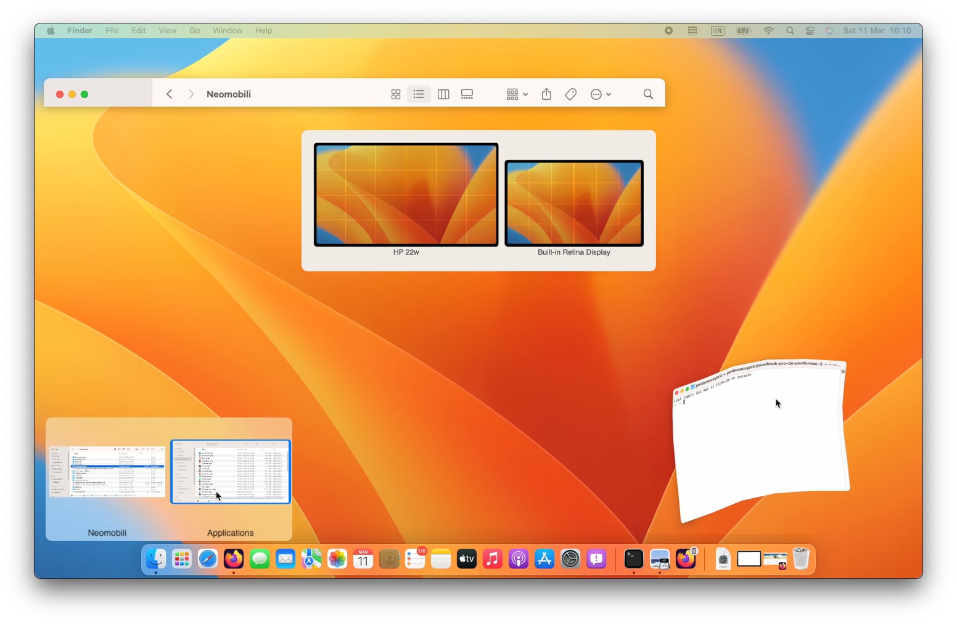Click the screen recording stop icon in menu bar
Screen dimensions: 957x624
pos(668,31)
